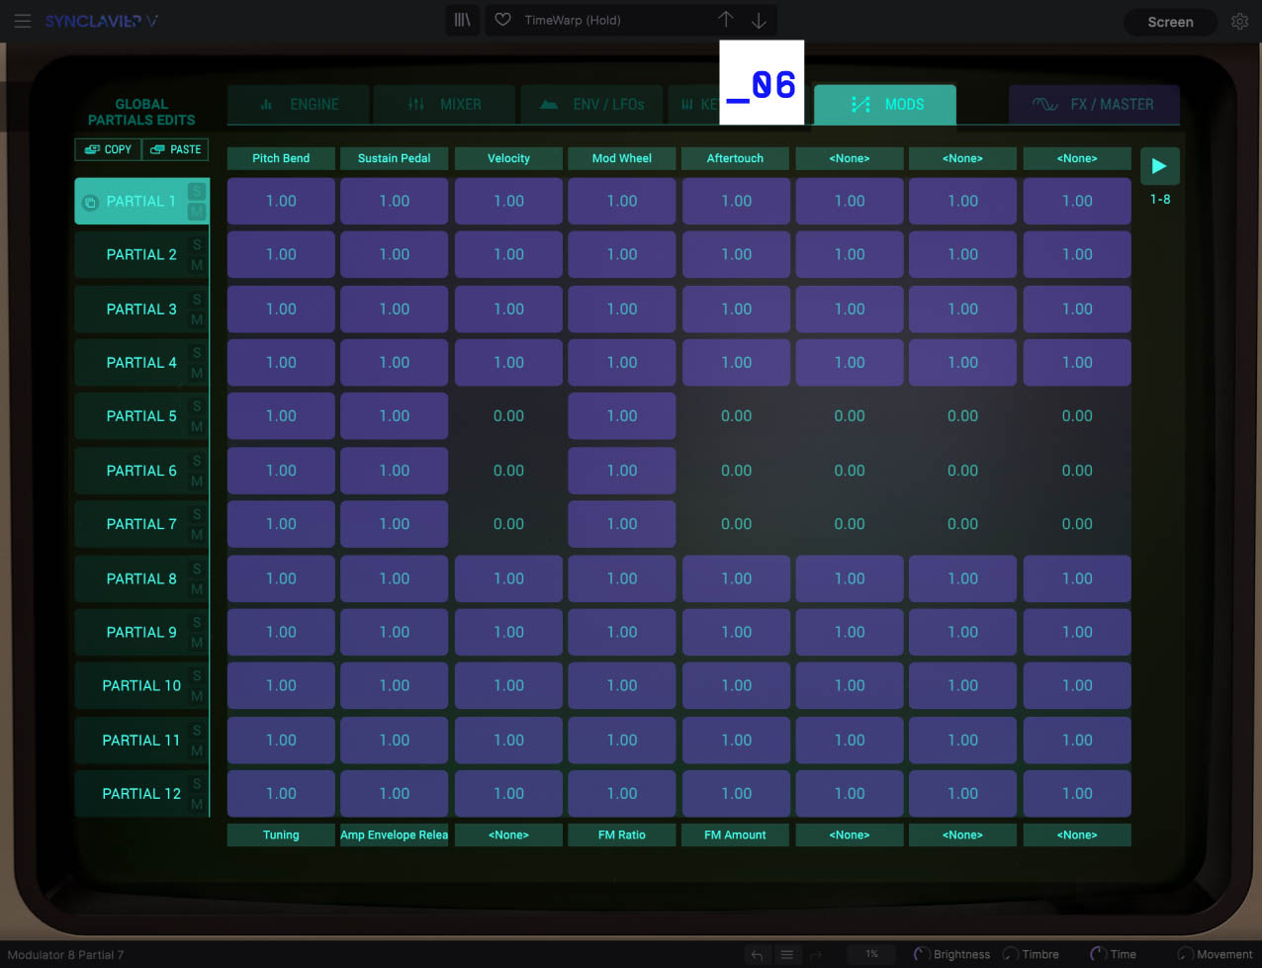Mute Partial 2 with its M toggle
The width and height of the screenshot is (1262, 968).
[196, 263]
